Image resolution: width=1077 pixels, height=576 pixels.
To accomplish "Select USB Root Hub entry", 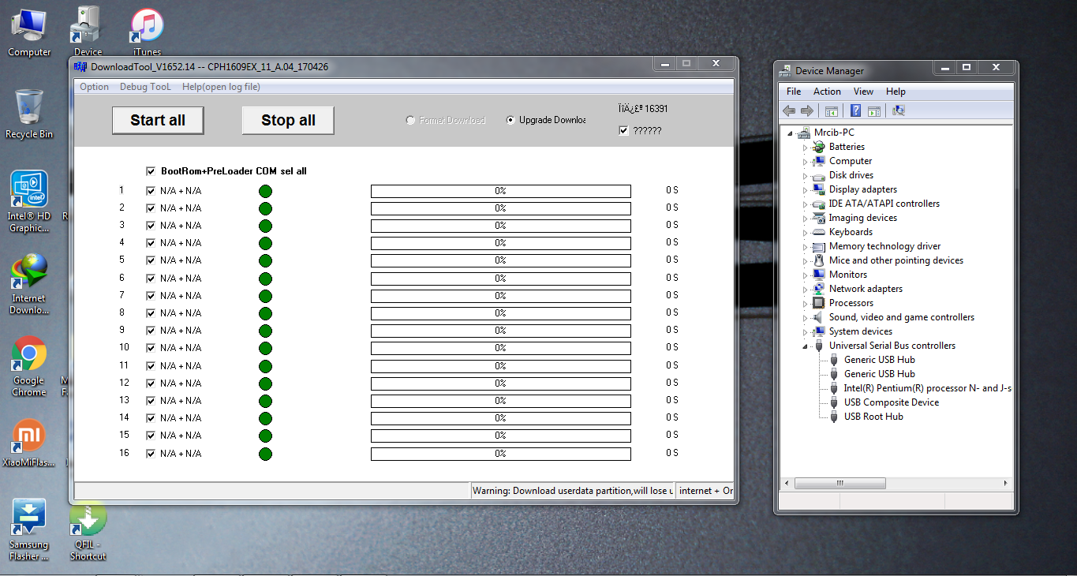I will coord(873,417).
